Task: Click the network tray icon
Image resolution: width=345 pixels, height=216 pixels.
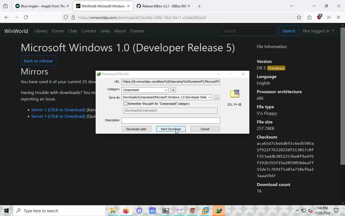Action: [304, 211]
